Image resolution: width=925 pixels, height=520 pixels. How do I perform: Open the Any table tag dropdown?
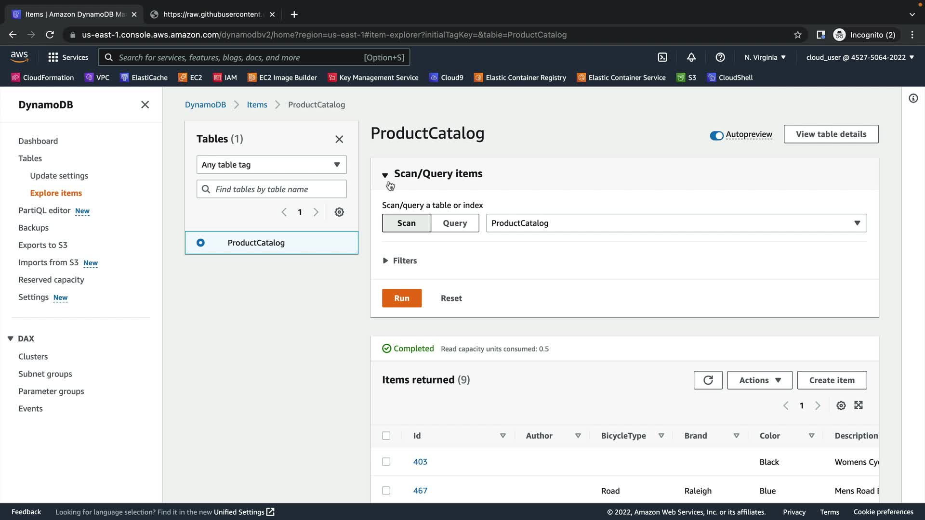(271, 165)
